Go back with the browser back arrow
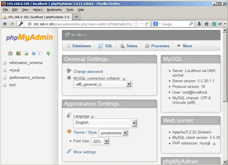Image resolution: width=228 pixels, height=165 pixels. point(5,24)
